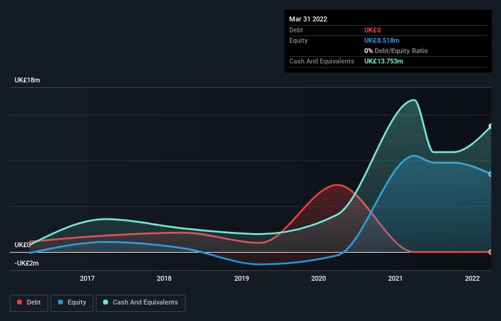Screen dimensions: 501x321
Task: Click the teal Cash And Equivalents legend dot
Action: (106, 302)
